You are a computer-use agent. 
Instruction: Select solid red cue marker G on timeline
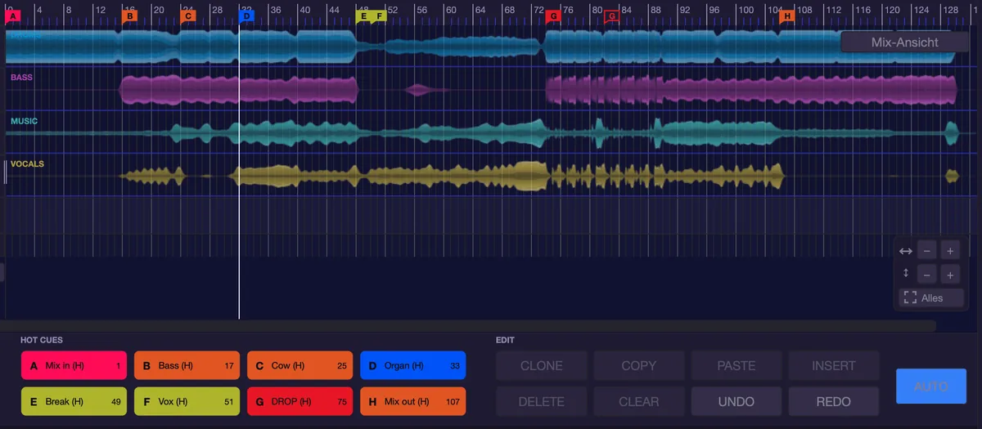tap(553, 16)
